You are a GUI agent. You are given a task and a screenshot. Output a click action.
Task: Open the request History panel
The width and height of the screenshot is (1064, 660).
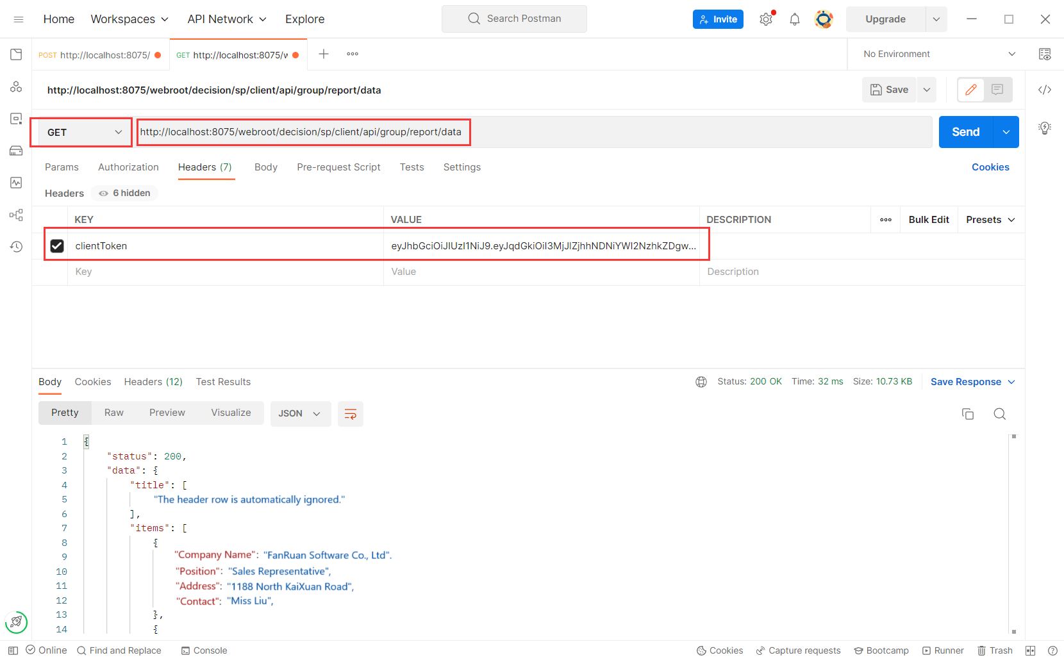pos(16,246)
